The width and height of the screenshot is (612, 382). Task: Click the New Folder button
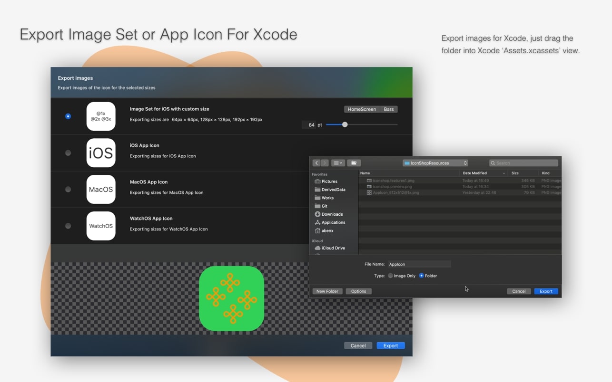click(x=327, y=291)
